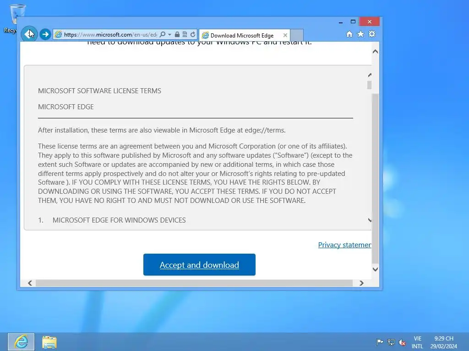
Task: Select the Download Microsoft Edge tab
Action: point(242,36)
